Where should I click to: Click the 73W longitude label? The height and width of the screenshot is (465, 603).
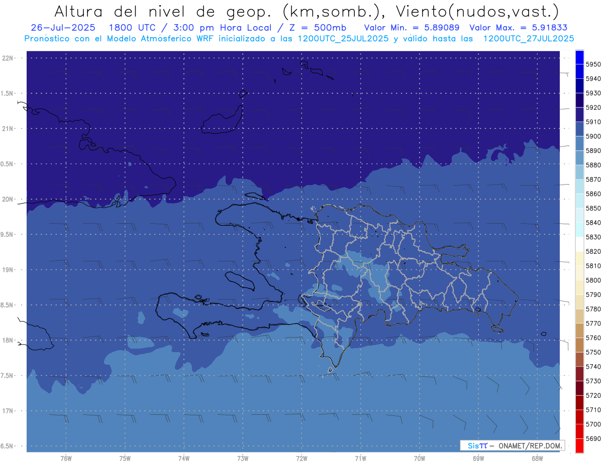coord(243,458)
